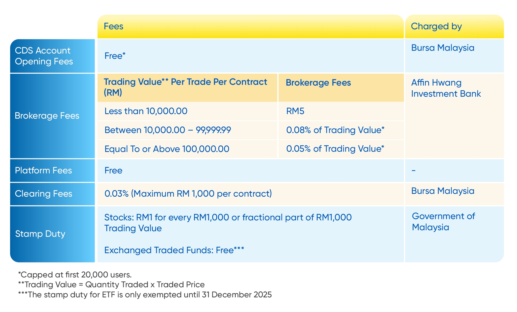Click "Exchanged Traded Funds: Free***" text
The height and width of the screenshot is (312, 517).
click(x=174, y=250)
